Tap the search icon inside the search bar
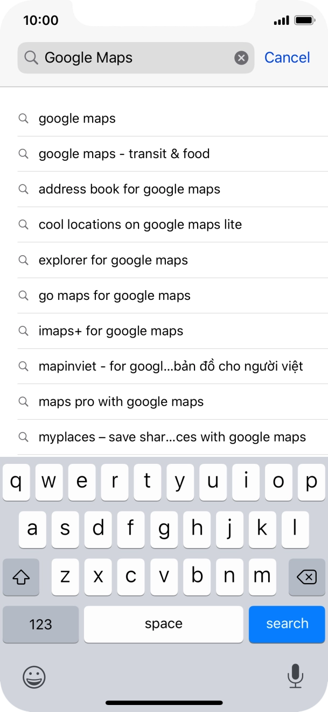The width and height of the screenshot is (328, 712). (31, 58)
